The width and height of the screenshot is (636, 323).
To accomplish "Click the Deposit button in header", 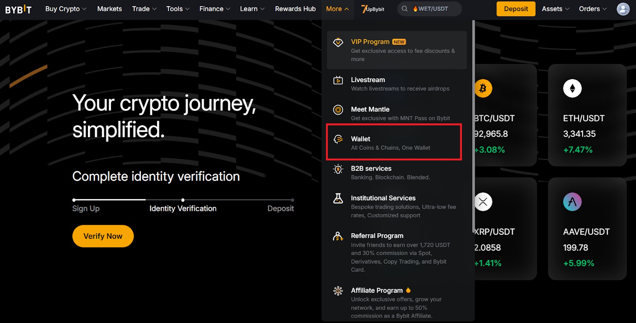I will pos(516,9).
